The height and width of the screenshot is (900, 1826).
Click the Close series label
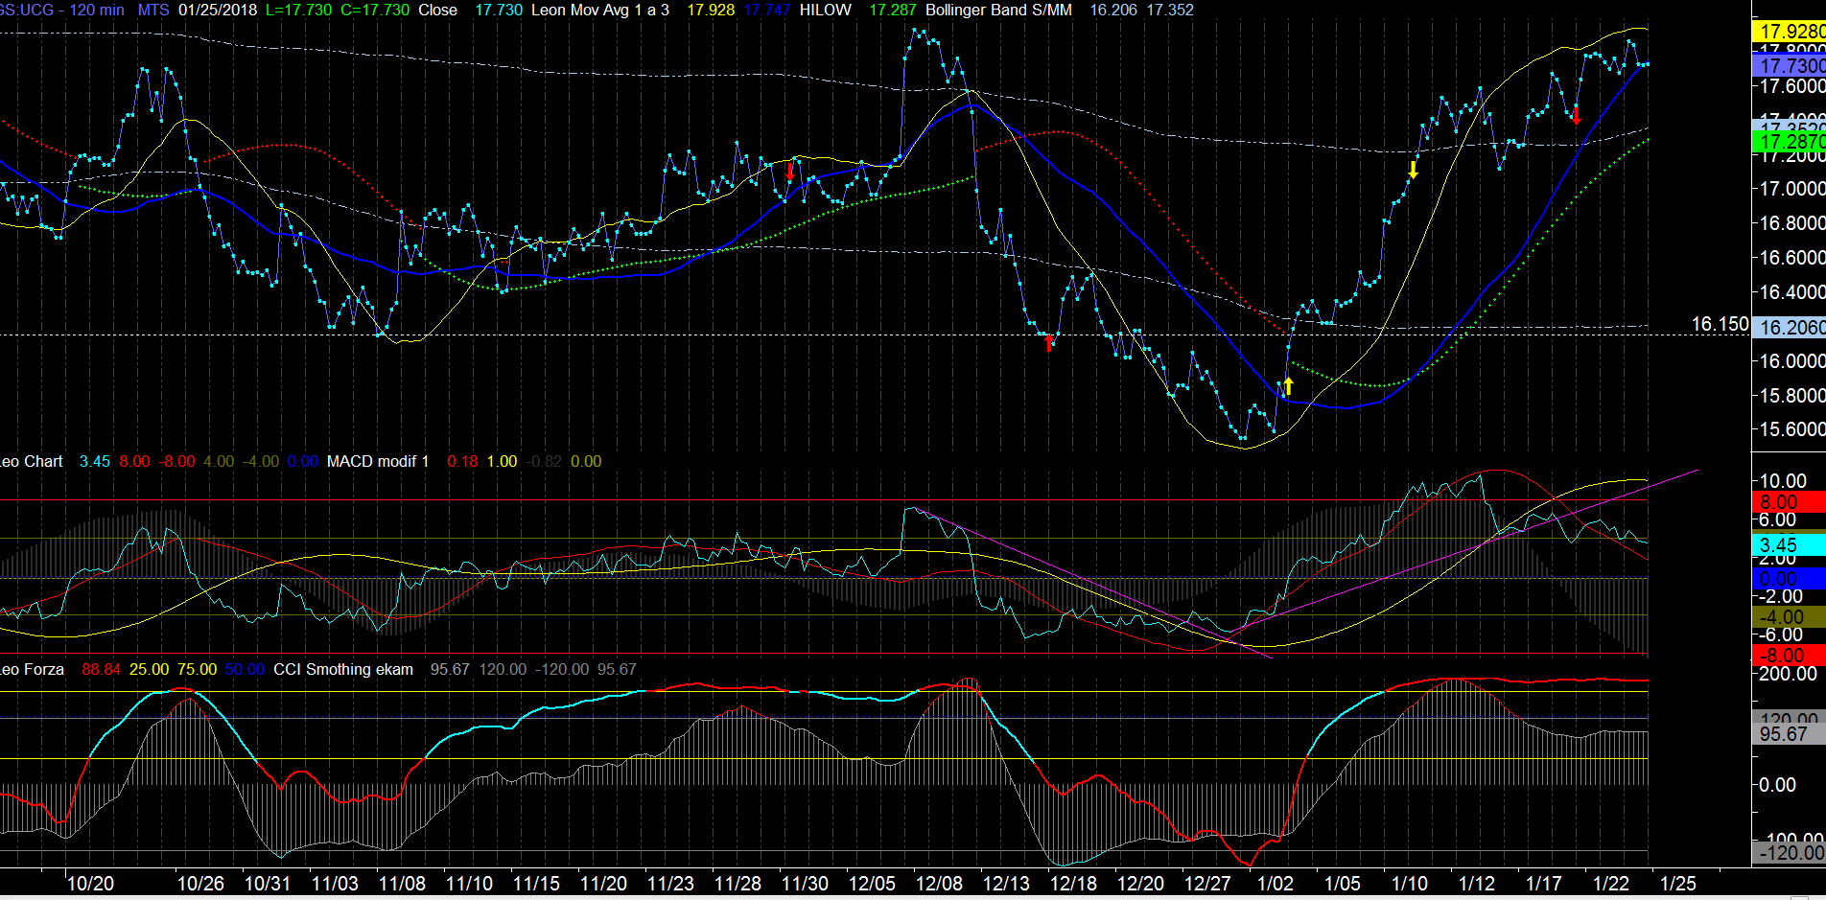(437, 10)
